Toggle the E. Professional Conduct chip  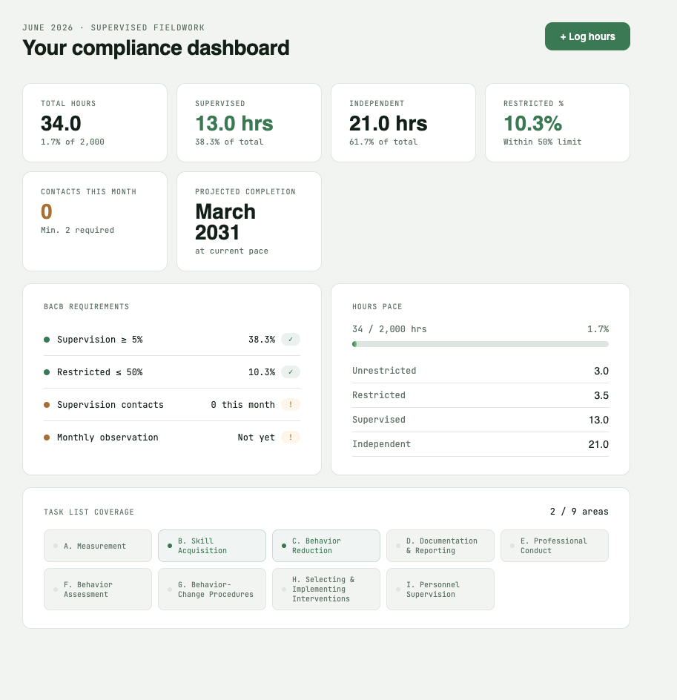pos(555,546)
